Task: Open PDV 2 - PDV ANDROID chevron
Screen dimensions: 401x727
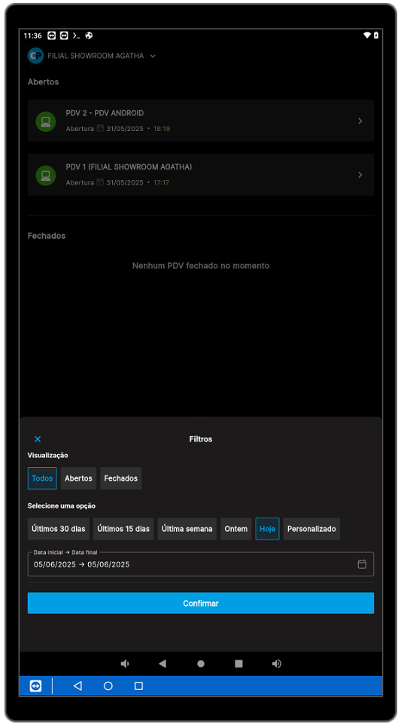Action: pos(360,121)
